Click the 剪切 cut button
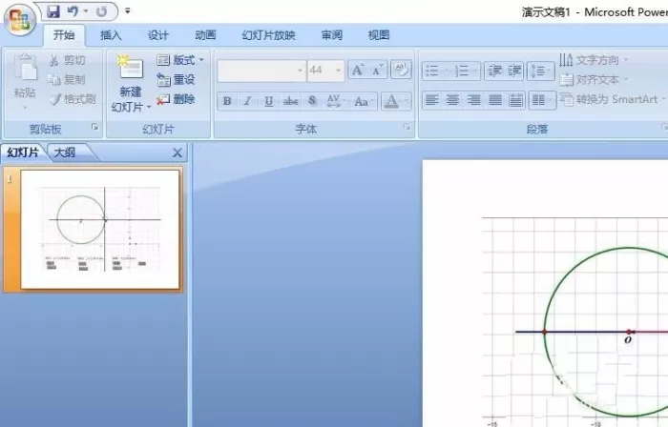The width and height of the screenshot is (668, 427). tap(68, 60)
